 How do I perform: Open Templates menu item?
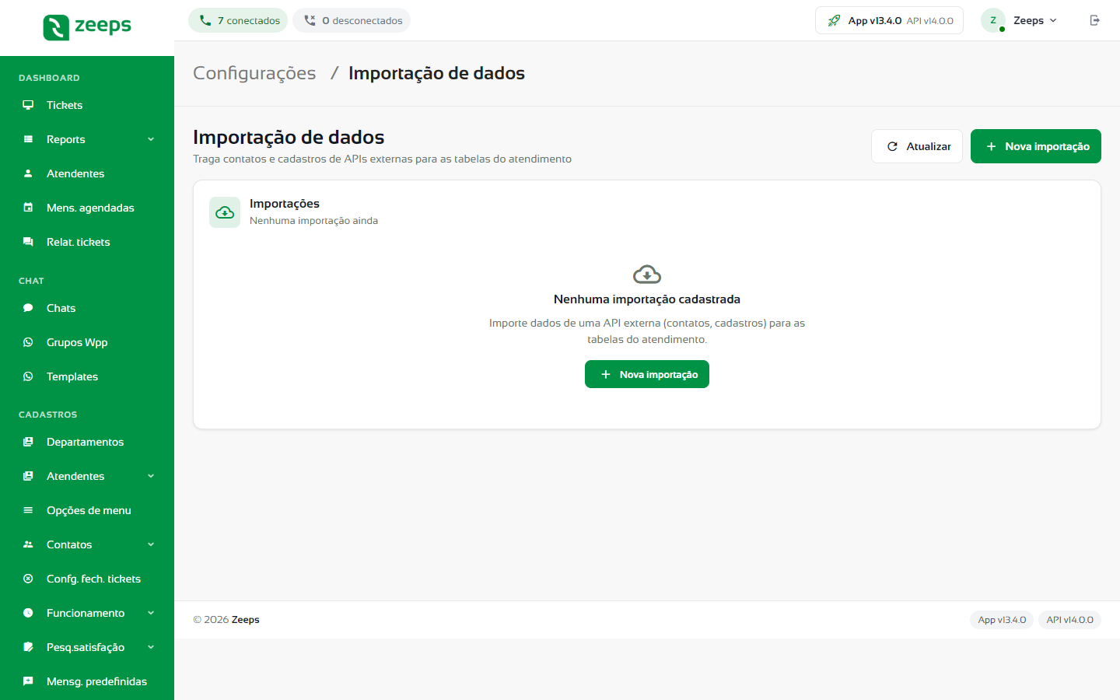(87, 376)
